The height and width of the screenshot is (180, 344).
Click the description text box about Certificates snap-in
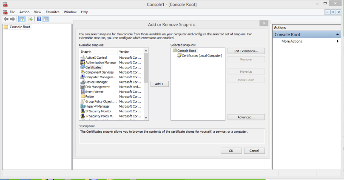click(x=172, y=136)
